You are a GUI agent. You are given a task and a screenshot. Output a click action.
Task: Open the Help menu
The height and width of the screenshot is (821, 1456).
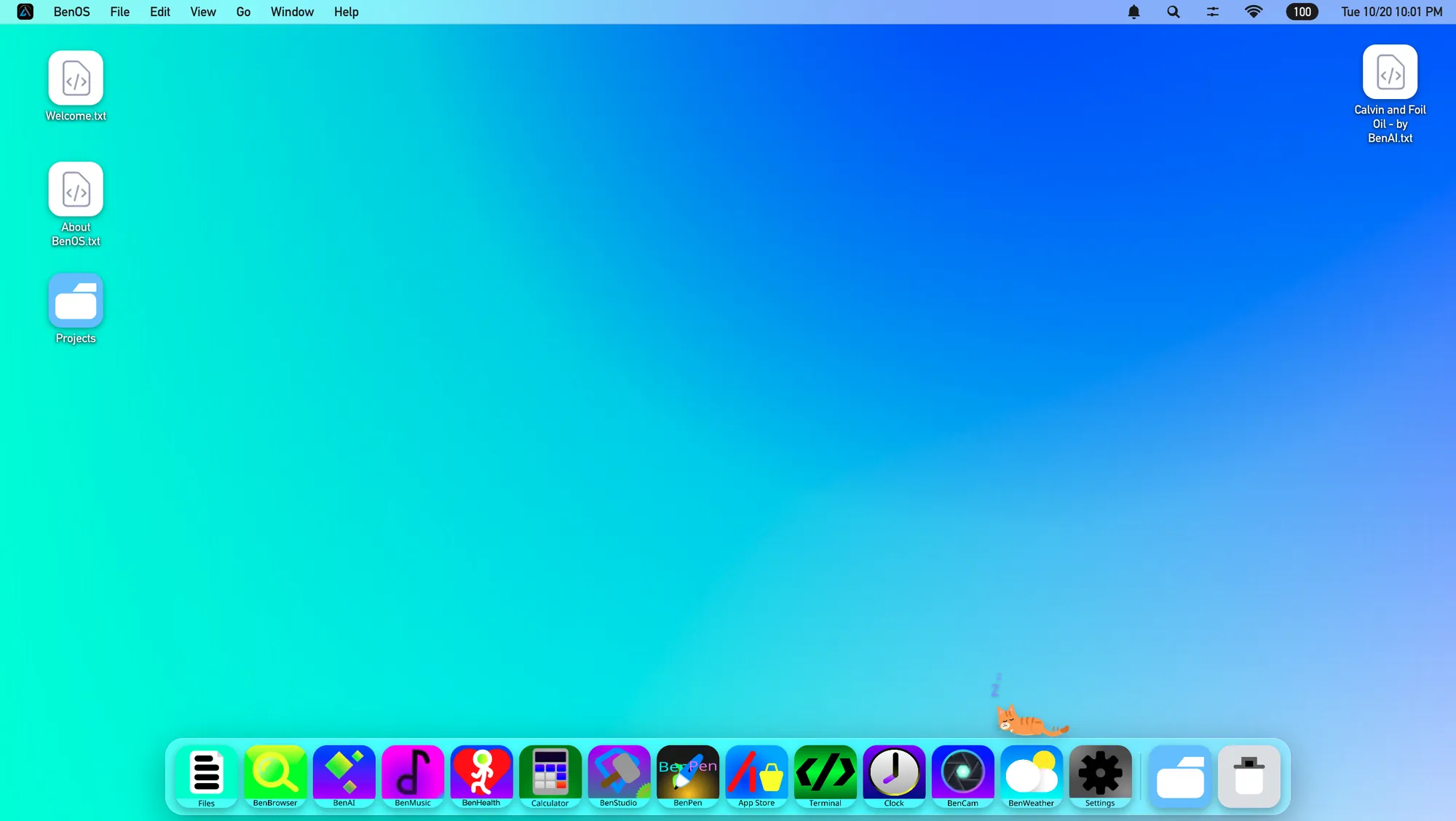[x=347, y=12]
